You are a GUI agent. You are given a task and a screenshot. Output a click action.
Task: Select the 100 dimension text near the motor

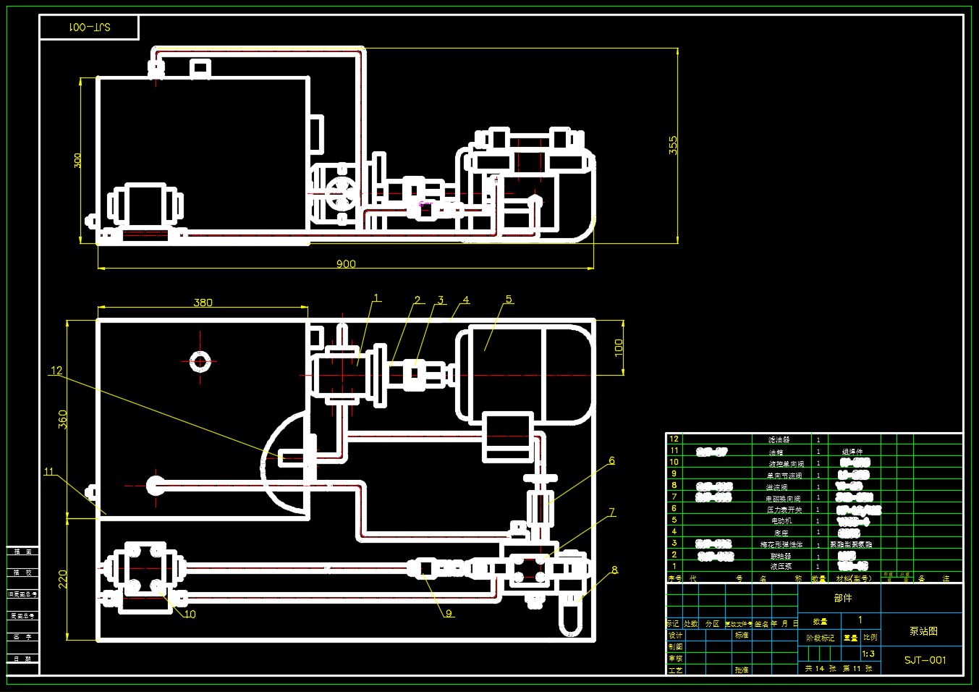[618, 347]
